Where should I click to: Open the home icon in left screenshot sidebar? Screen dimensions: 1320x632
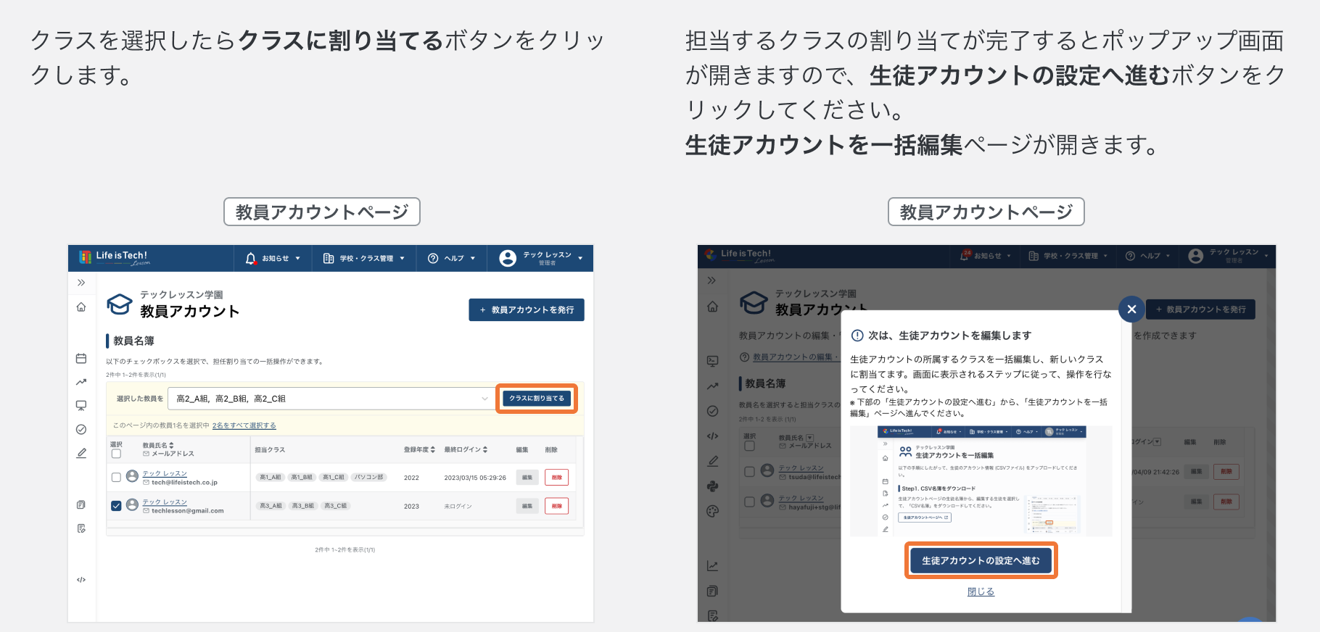point(81,307)
